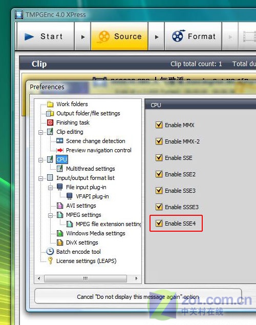Click the Windows Media settings icon
The width and height of the screenshot is (256, 325).
pos(60,233)
